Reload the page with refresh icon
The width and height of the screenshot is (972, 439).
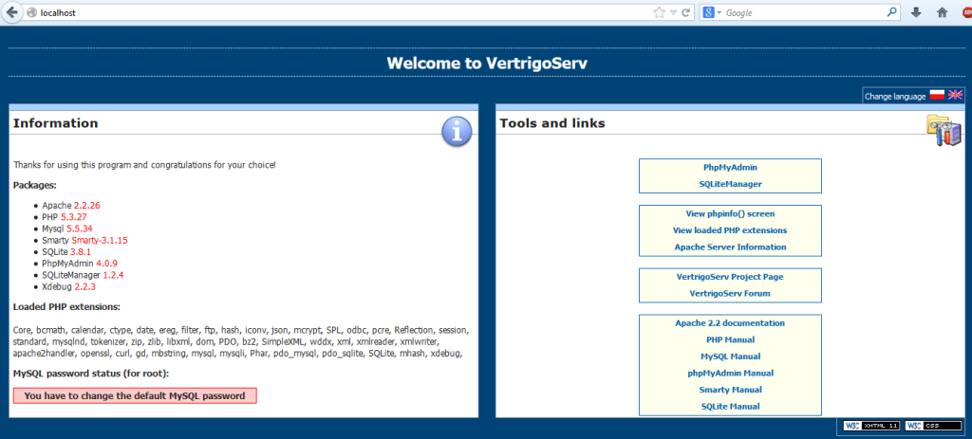[685, 12]
